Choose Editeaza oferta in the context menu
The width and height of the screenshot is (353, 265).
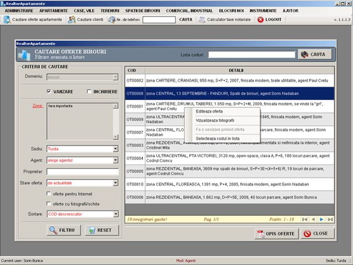[x=210, y=112]
